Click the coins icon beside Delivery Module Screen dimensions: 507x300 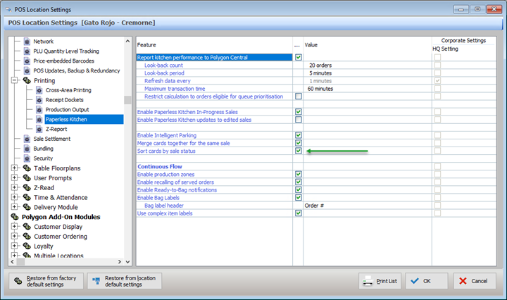[27, 207]
